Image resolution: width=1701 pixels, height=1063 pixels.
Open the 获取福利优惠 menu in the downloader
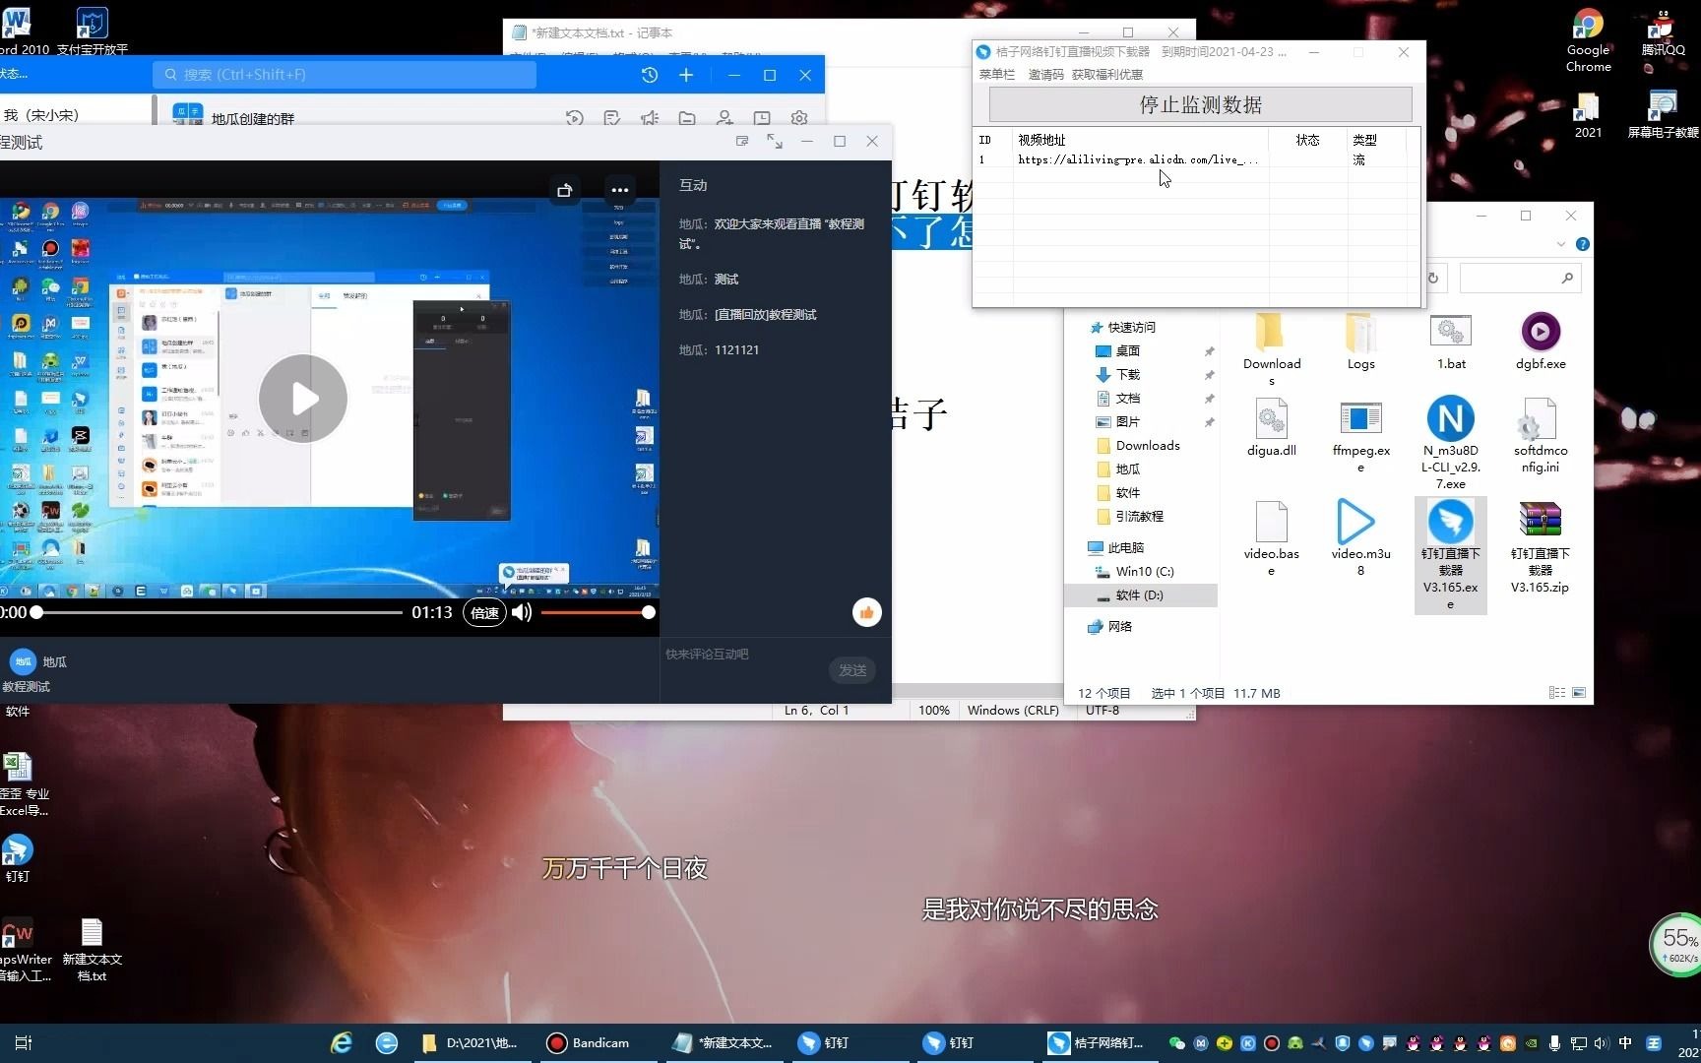click(1107, 74)
